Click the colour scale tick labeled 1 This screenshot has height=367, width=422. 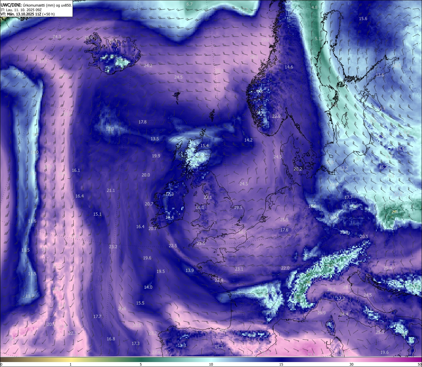click(71, 364)
